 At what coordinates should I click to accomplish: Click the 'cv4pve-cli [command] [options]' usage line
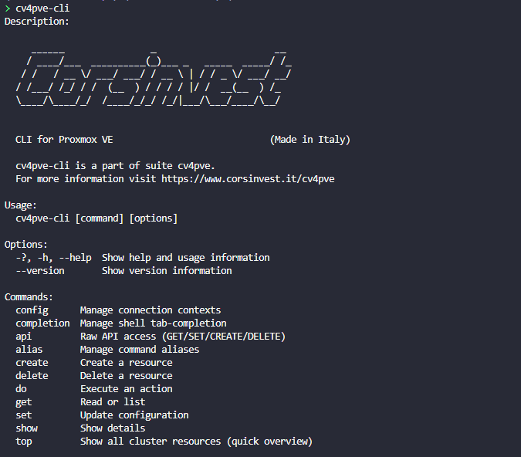coord(96,218)
